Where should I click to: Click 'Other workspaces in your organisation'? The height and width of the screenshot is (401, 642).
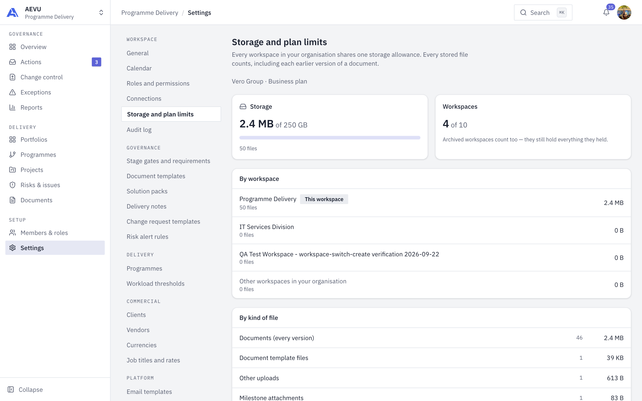293,281
